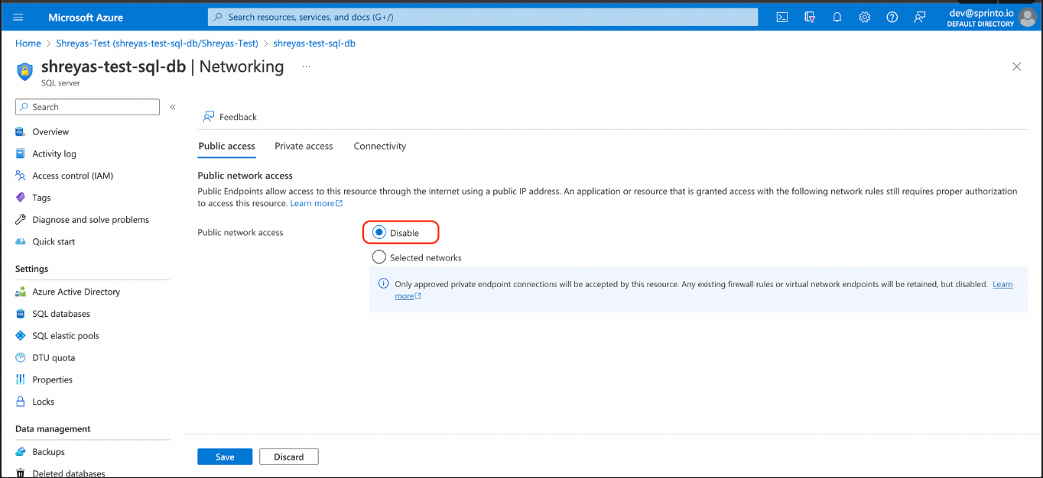Click the Discard button
The width and height of the screenshot is (1043, 478).
tap(289, 457)
